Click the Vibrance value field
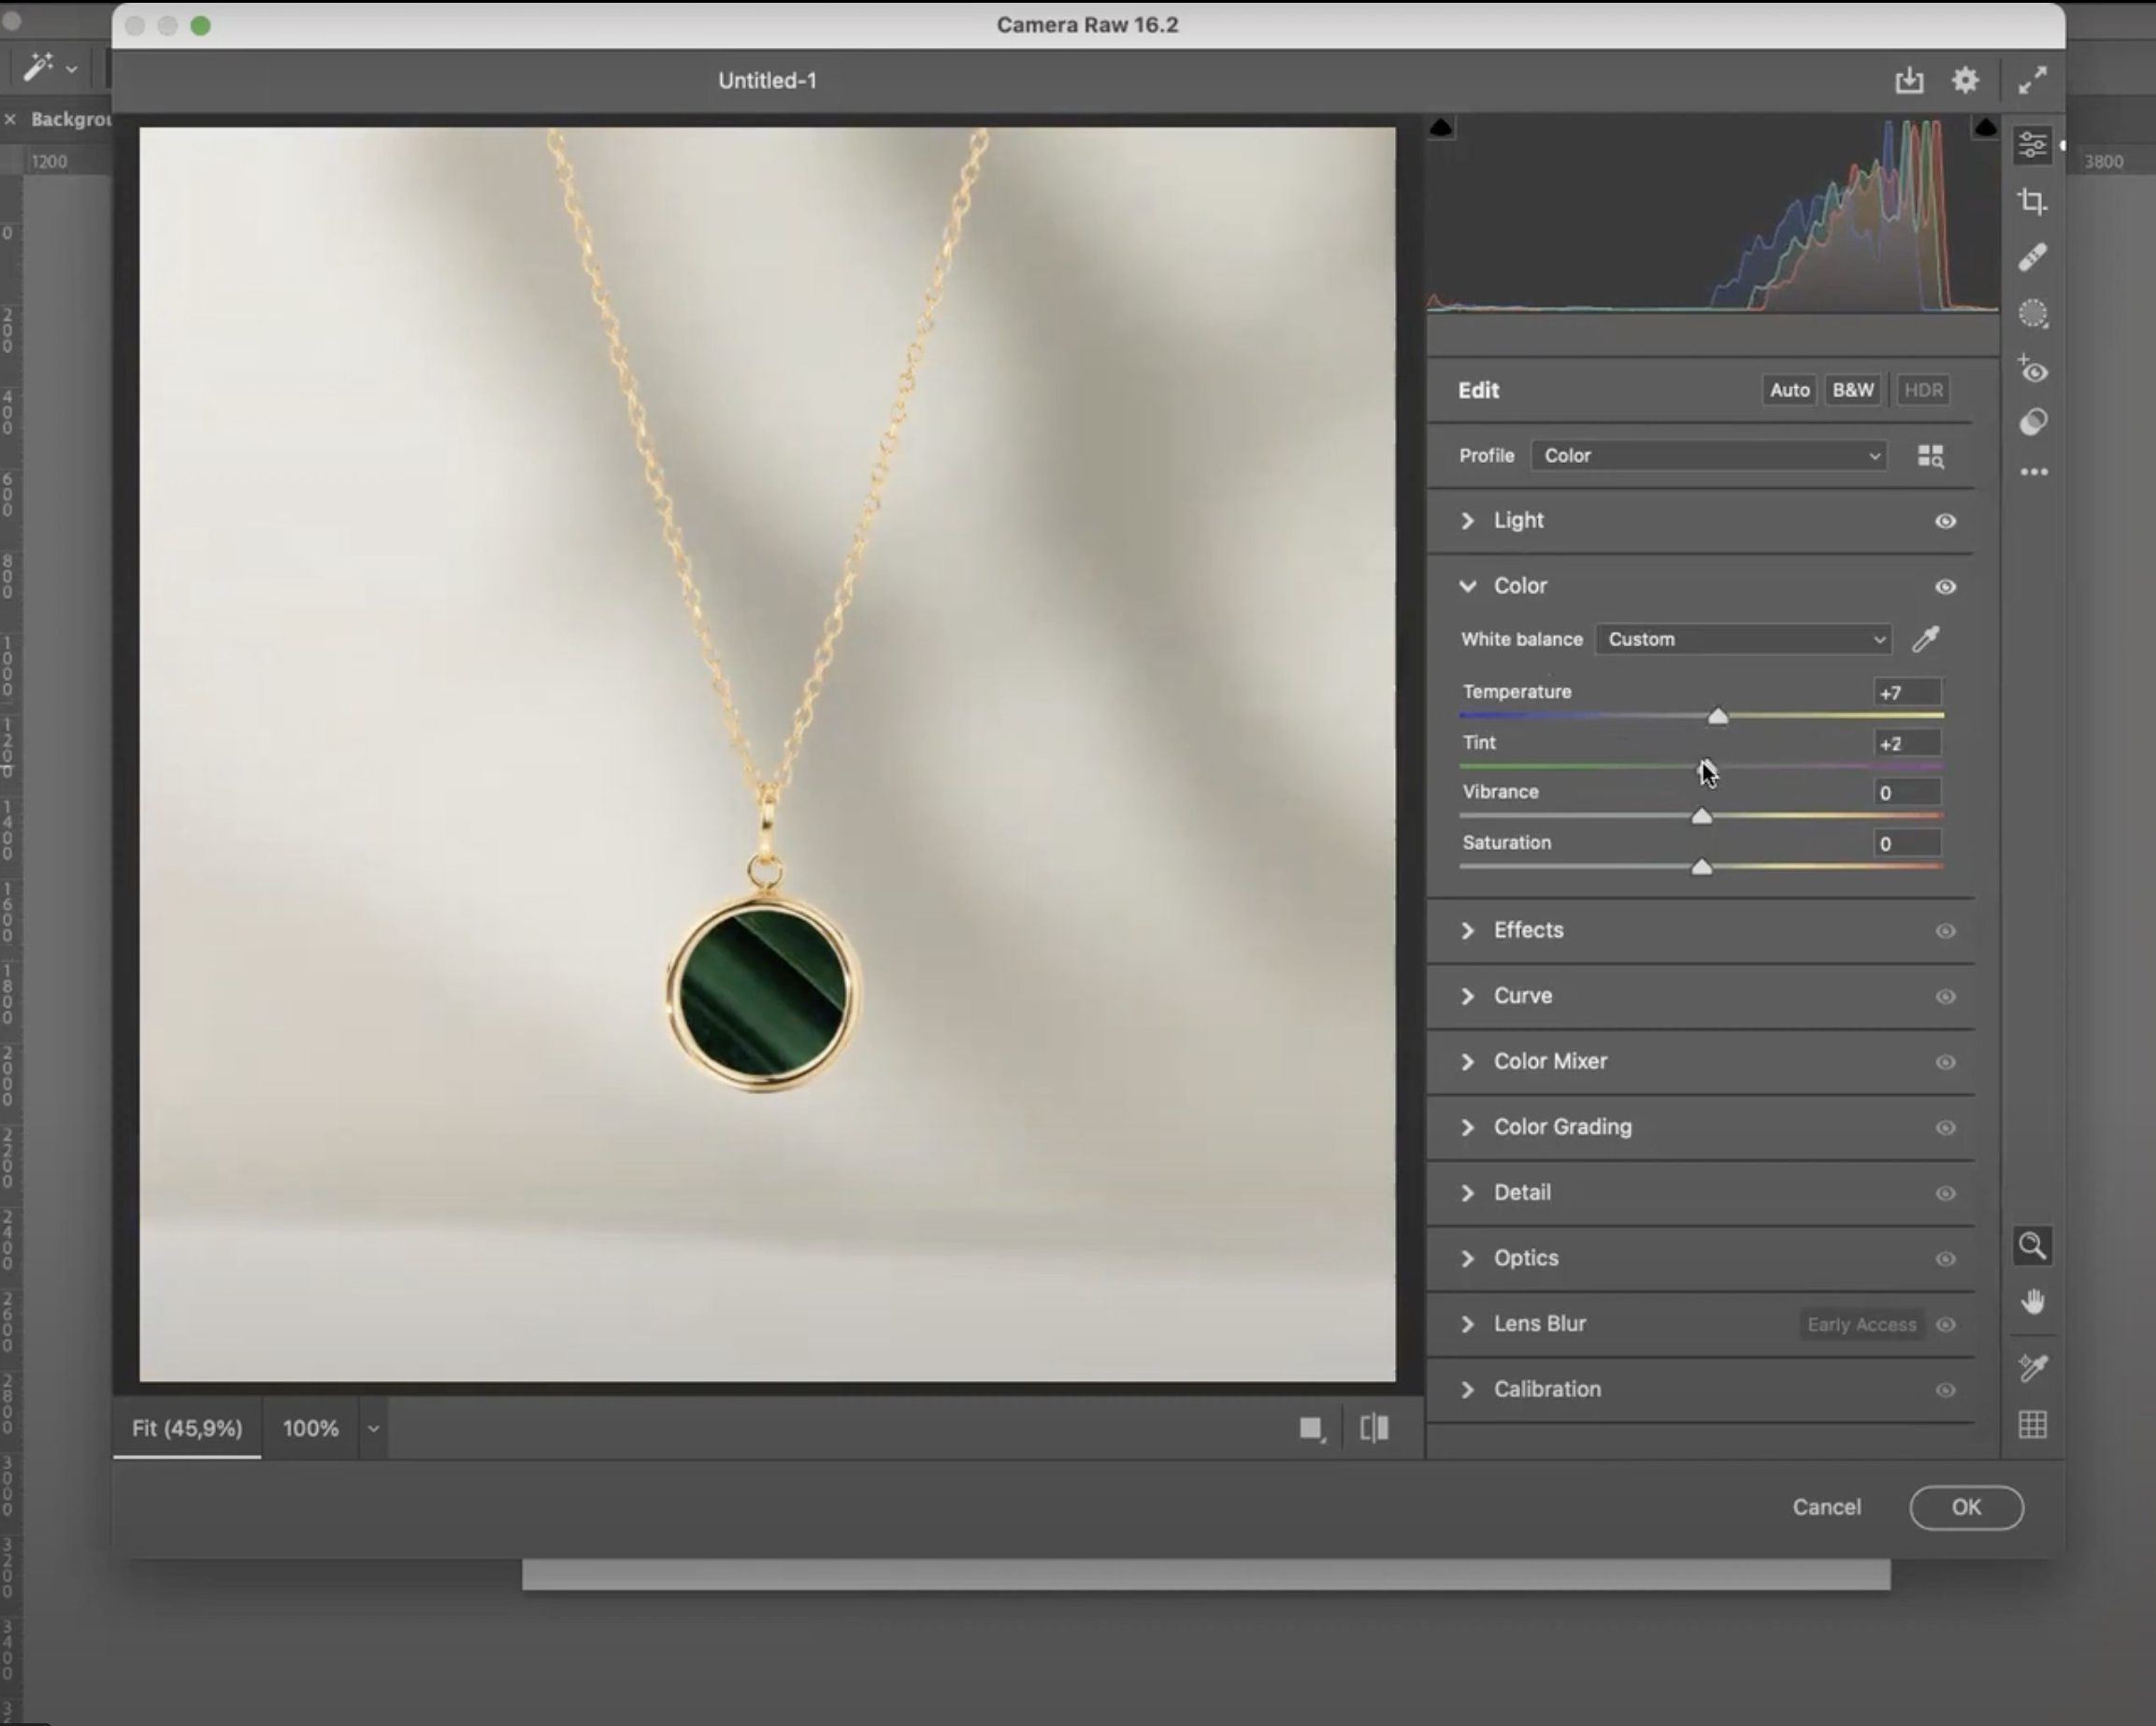The height and width of the screenshot is (1726, 2156). [1907, 793]
